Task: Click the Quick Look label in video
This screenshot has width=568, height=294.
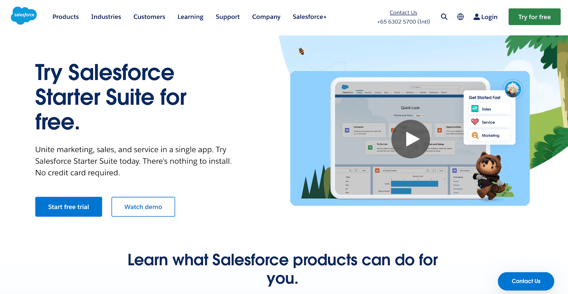Action: click(410, 108)
